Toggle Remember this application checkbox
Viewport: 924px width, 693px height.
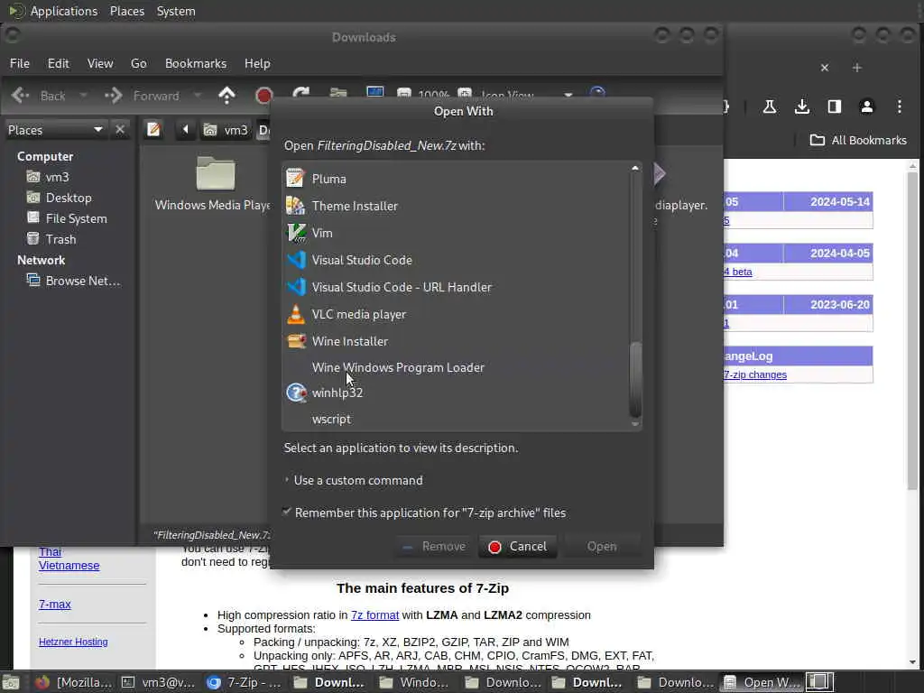click(x=287, y=513)
